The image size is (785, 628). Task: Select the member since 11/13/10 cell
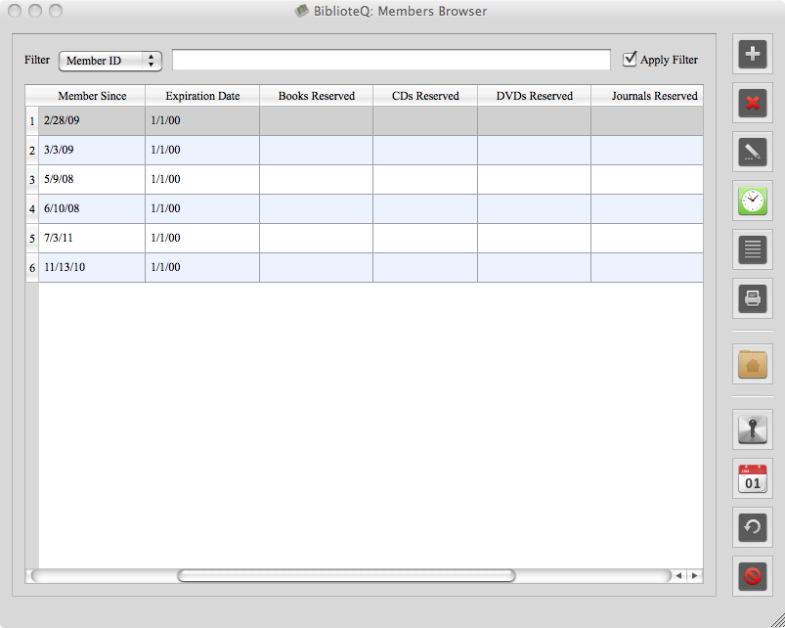pos(92,267)
